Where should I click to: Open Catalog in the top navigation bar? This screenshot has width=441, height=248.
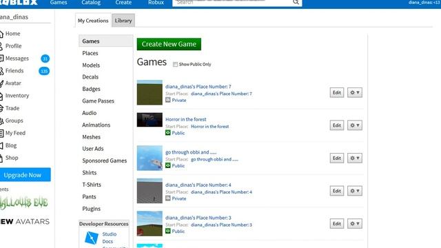(91, 3)
